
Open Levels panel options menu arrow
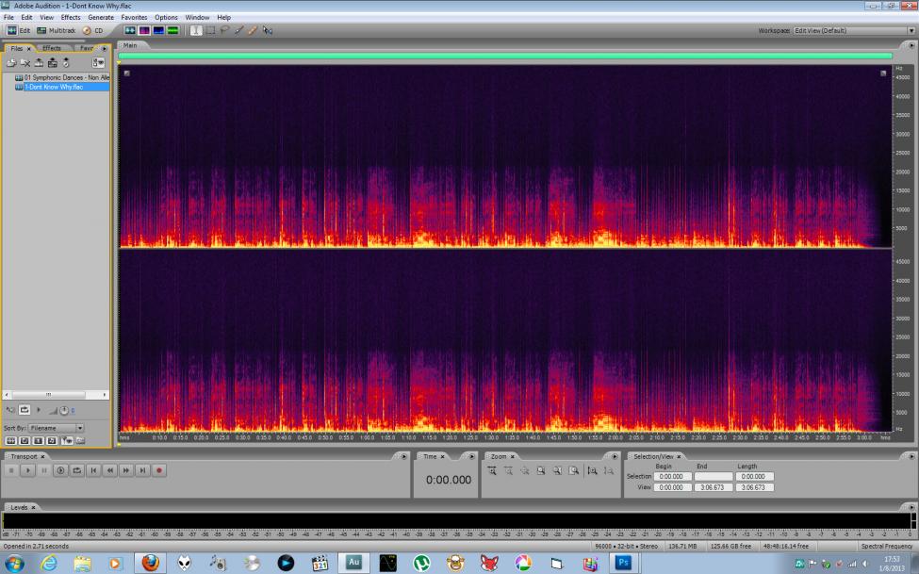pos(911,507)
